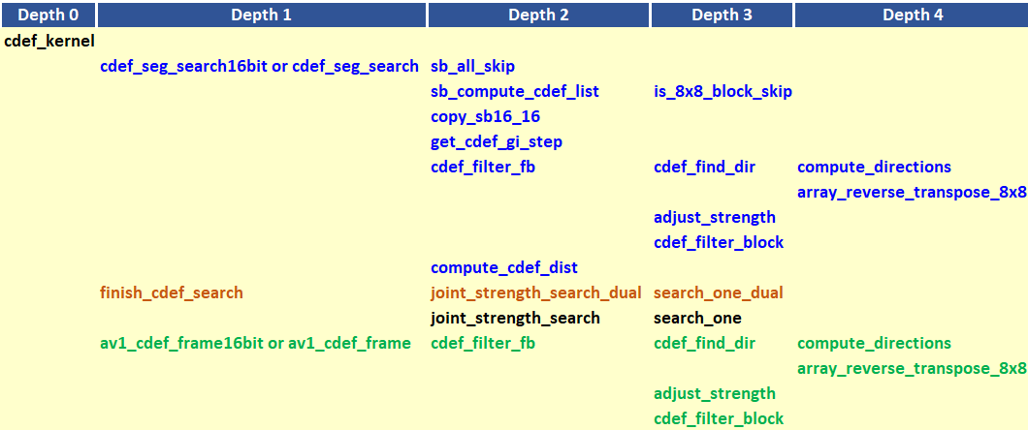Click joint_strength_search_dual in orange
Viewport: 1028px width, 430px height.
535,292
